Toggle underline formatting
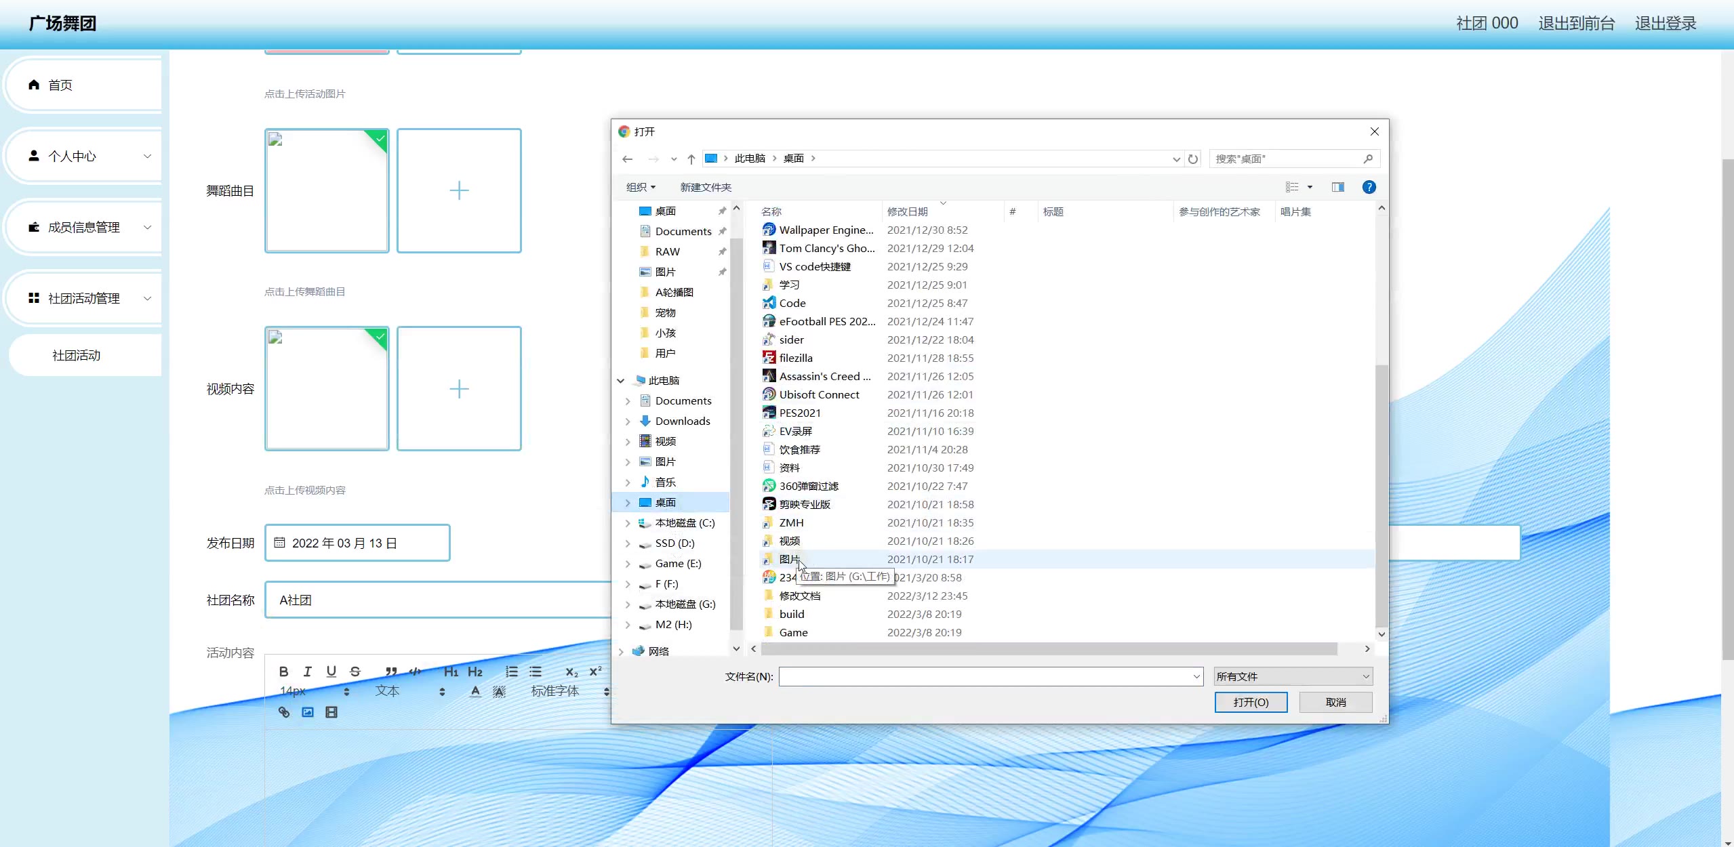Image resolution: width=1734 pixels, height=847 pixels. [x=331, y=672]
